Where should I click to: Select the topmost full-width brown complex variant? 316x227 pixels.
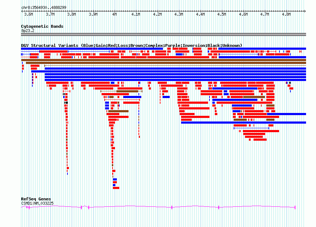(163, 60)
